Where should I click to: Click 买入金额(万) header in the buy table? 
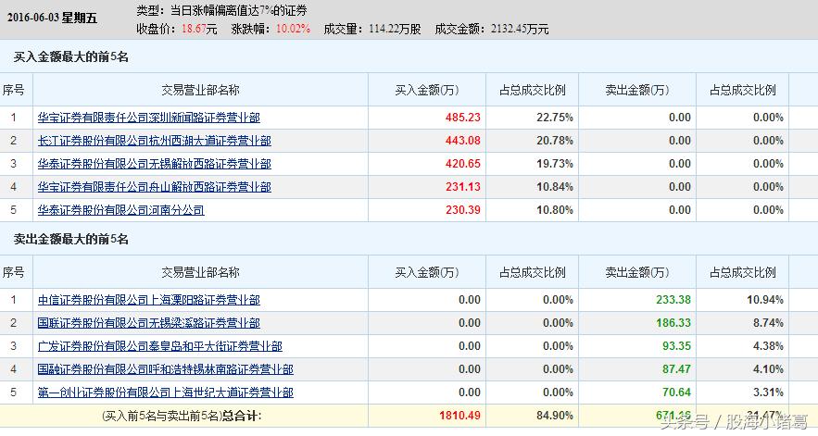click(427, 90)
